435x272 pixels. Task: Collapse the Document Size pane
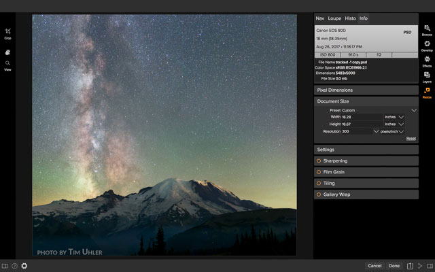366,101
